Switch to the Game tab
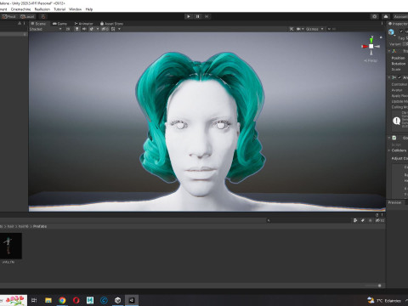The width and height of the screenshot is (408, 306). coord(60,24)
